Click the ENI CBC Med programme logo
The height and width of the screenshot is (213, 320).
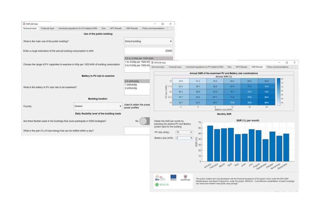click(160, 178)
